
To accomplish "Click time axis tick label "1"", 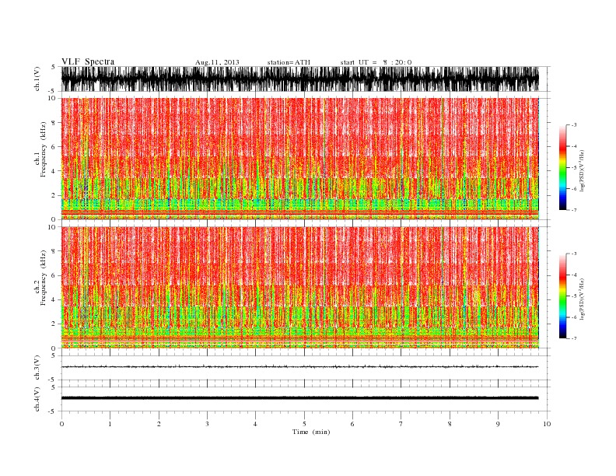I will [x=110, y=424].
